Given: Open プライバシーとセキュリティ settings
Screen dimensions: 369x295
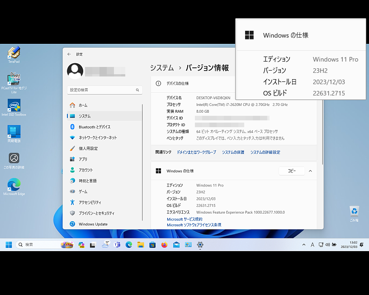Looking at the screenshot, I should tap(104, 213).
